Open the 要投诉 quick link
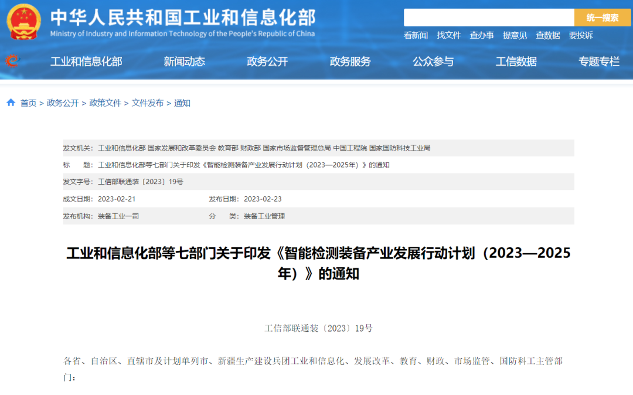The width and height of the screenshot is (633, 395). 581,35
